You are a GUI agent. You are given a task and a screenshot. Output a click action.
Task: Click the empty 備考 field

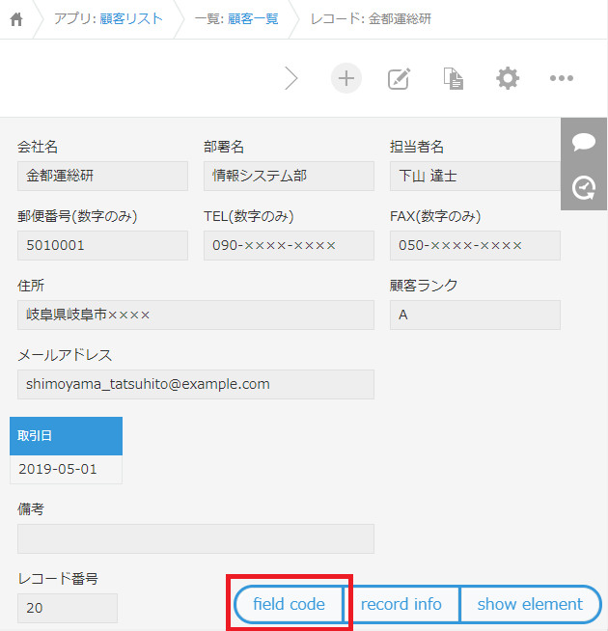coord(196,538)
